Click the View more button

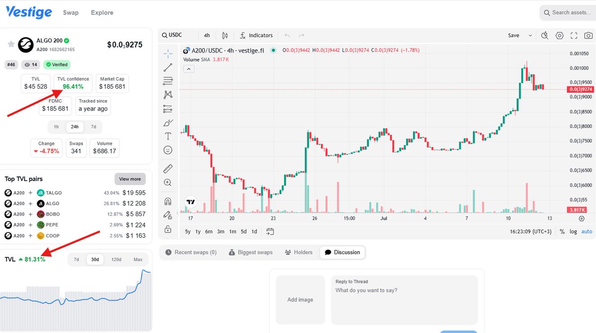[130, 179]
